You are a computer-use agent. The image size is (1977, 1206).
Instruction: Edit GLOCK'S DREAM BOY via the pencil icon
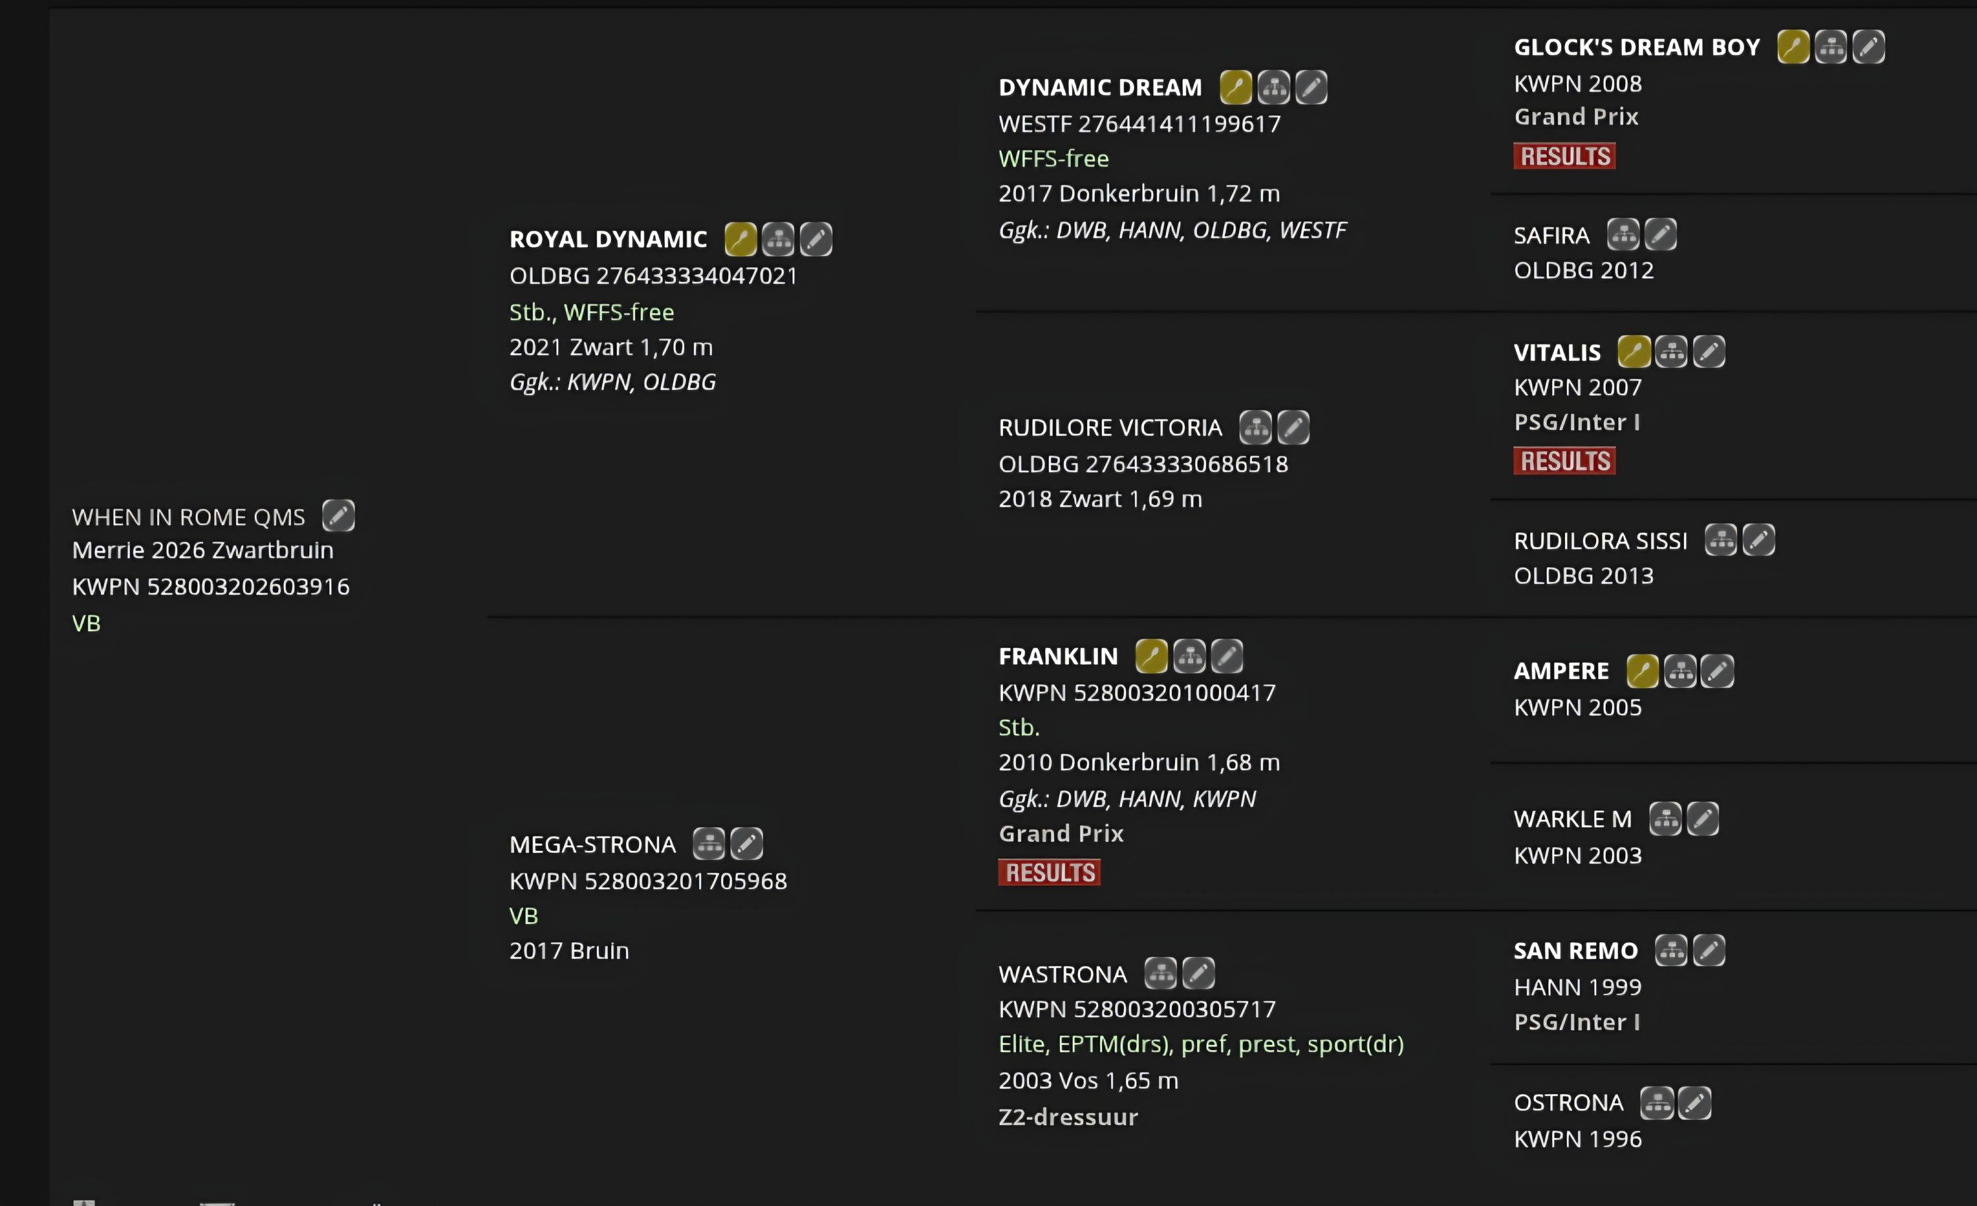click(1868, 47)
